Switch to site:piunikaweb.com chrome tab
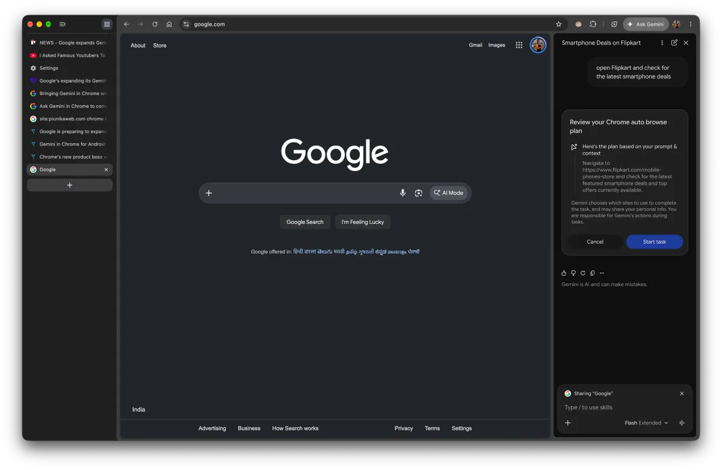This screenshot has height=470, width=722. (x=70, y=119)
